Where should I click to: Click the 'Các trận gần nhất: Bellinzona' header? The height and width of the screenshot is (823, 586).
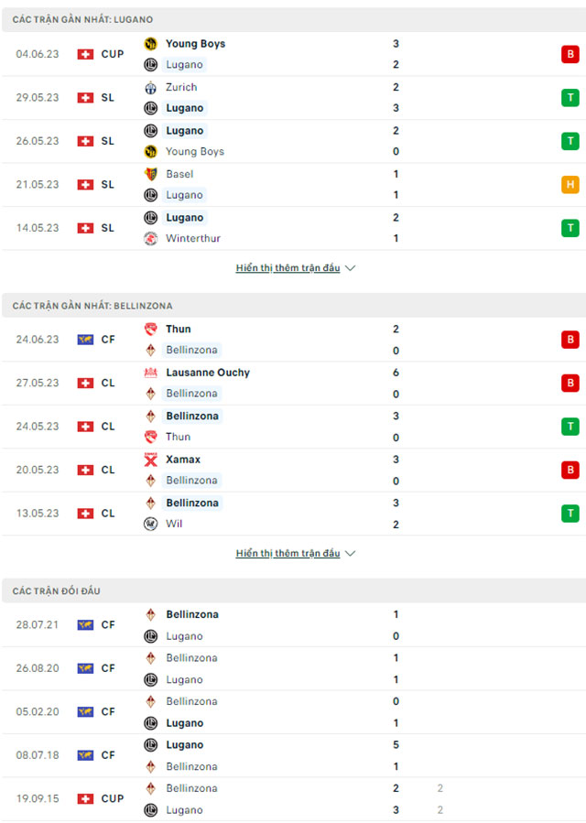point(92,306)
